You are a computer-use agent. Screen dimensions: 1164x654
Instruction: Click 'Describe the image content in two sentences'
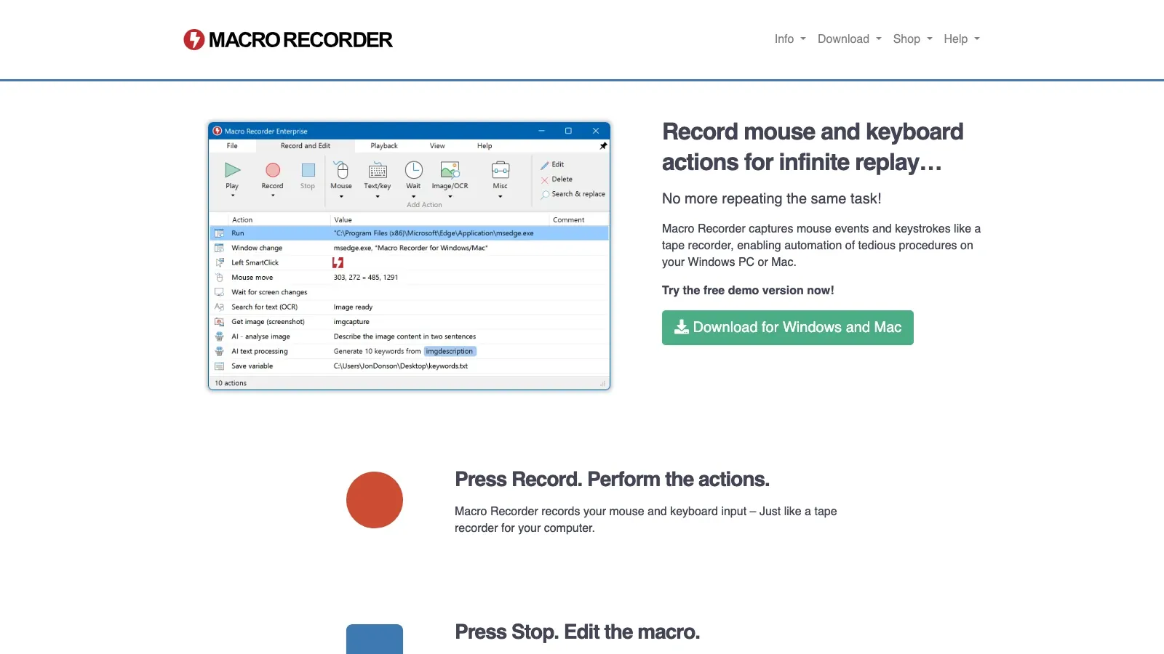(404, 336)
